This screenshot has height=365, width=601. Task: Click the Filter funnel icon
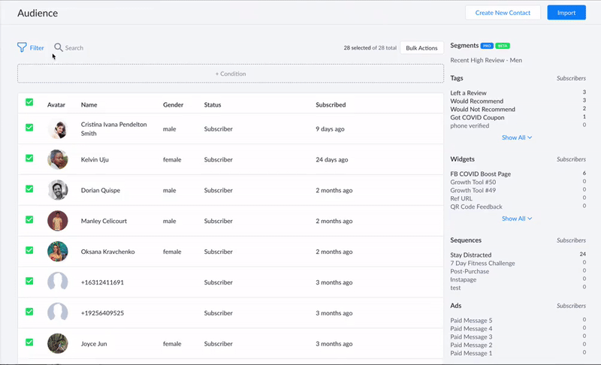[22, 47]
